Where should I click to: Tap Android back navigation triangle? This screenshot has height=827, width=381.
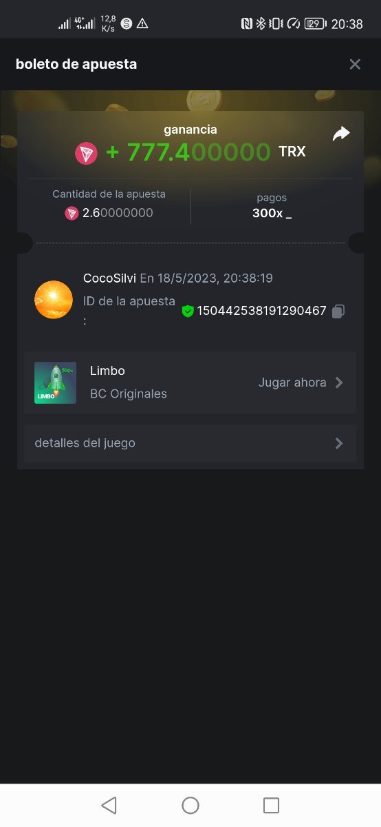(109, 805)
